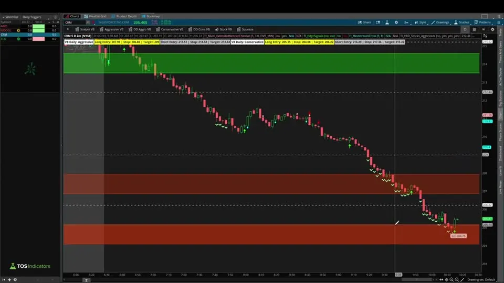Switch to the Flexible Grid tab
The image size is (504, 283).
coord(95,16)
